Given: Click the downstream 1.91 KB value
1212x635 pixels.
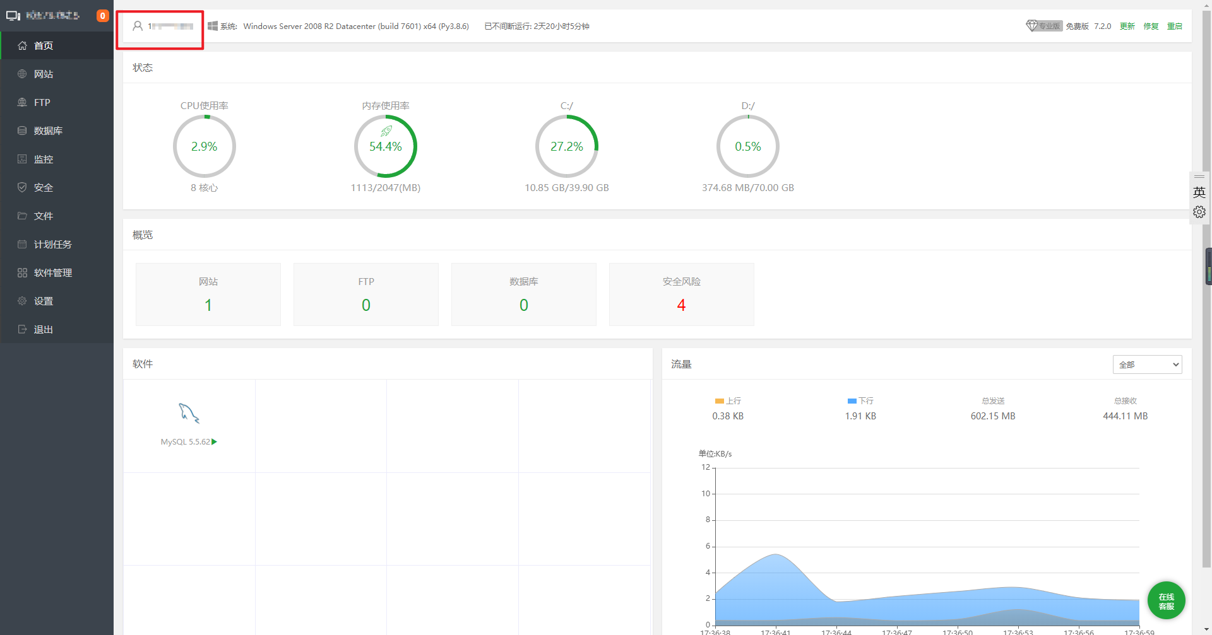Looking at the screenshot, I should [860, 416].
